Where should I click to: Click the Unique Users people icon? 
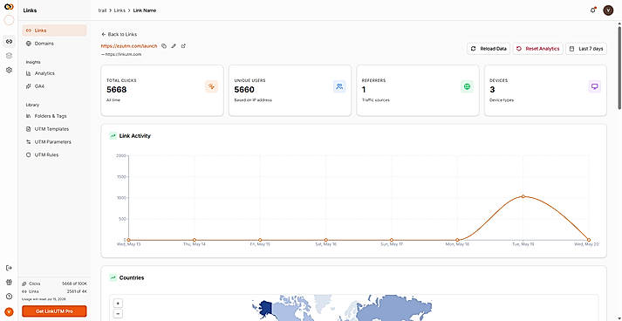[339, 86]
